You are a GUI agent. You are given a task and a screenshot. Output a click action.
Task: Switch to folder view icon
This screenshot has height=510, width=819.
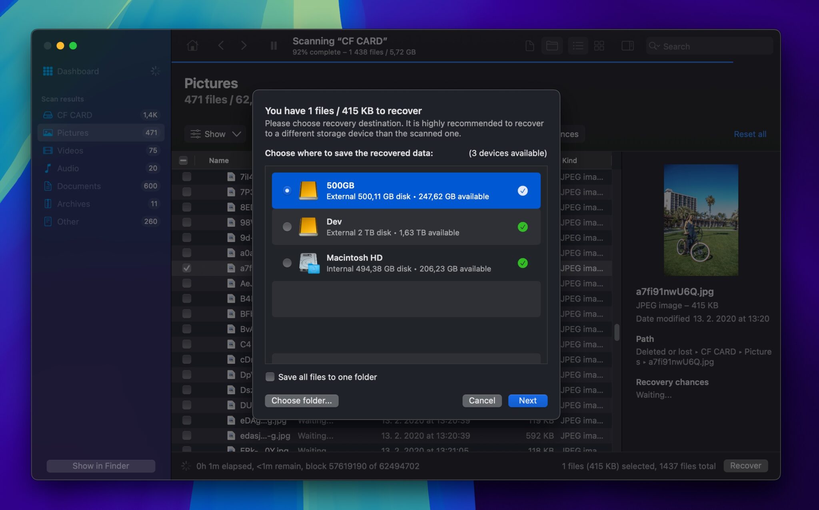point(552,46)
